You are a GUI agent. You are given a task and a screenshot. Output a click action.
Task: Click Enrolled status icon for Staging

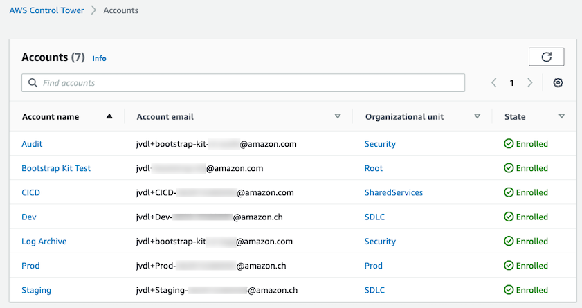(x=509, y=290)
